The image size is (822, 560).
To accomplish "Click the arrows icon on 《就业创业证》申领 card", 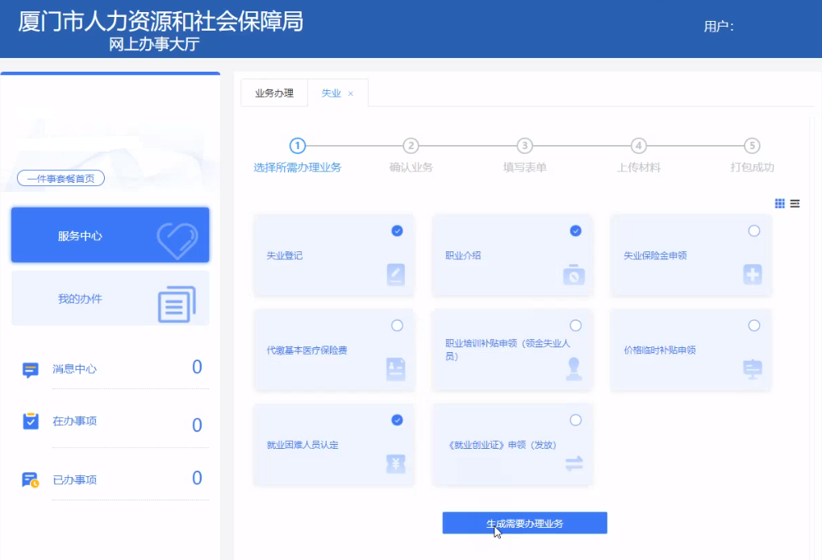I will (573, 465).
